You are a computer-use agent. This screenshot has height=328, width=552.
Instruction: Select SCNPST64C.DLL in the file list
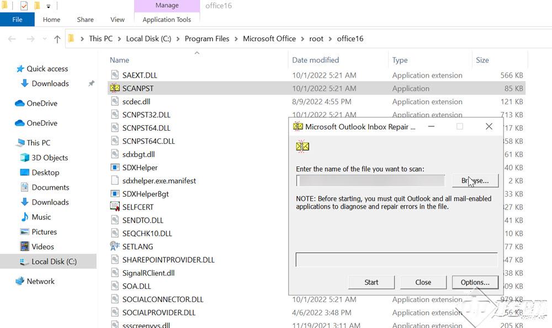click(x=148, y=141)
